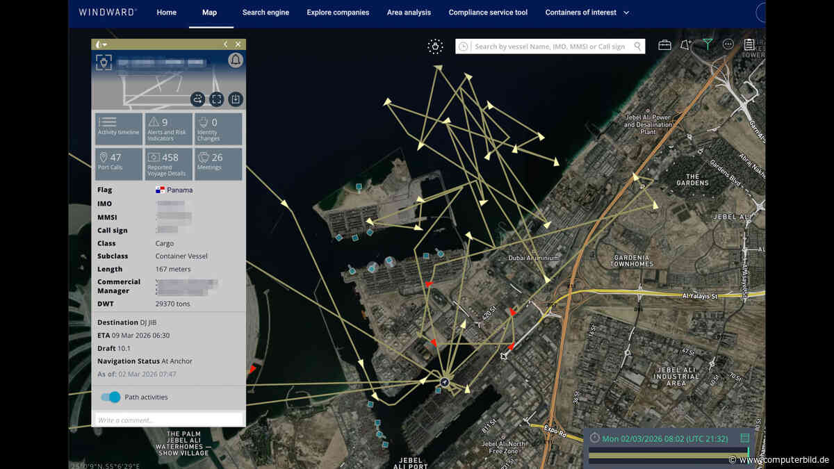Viewport: 834px width, 469px height.
Task: Click the 29370 tons DWT value
Action: [172, 304]
